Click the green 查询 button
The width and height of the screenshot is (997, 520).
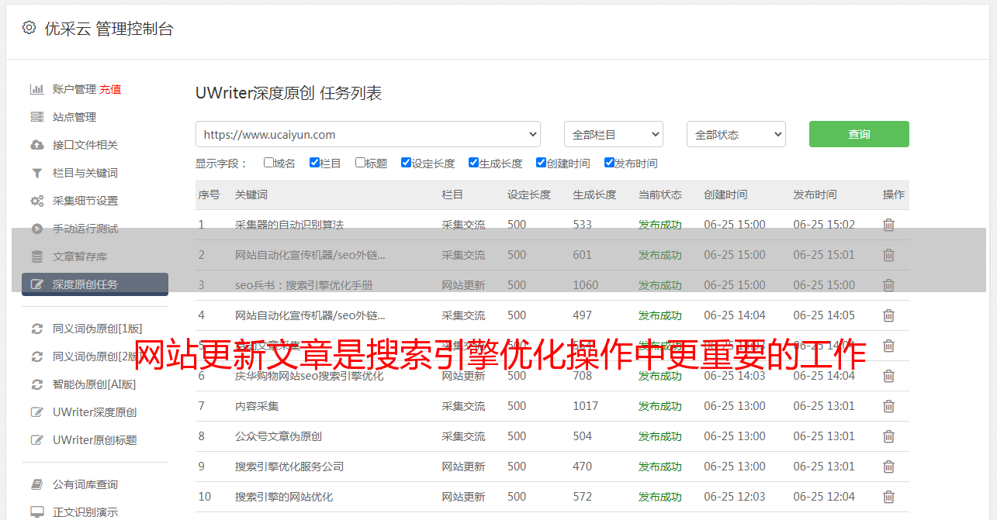tap(858, 134)
